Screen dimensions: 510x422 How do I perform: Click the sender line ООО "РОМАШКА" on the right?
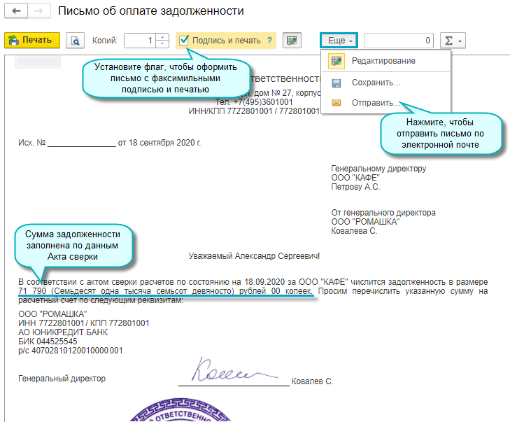[x=365, y=222]
